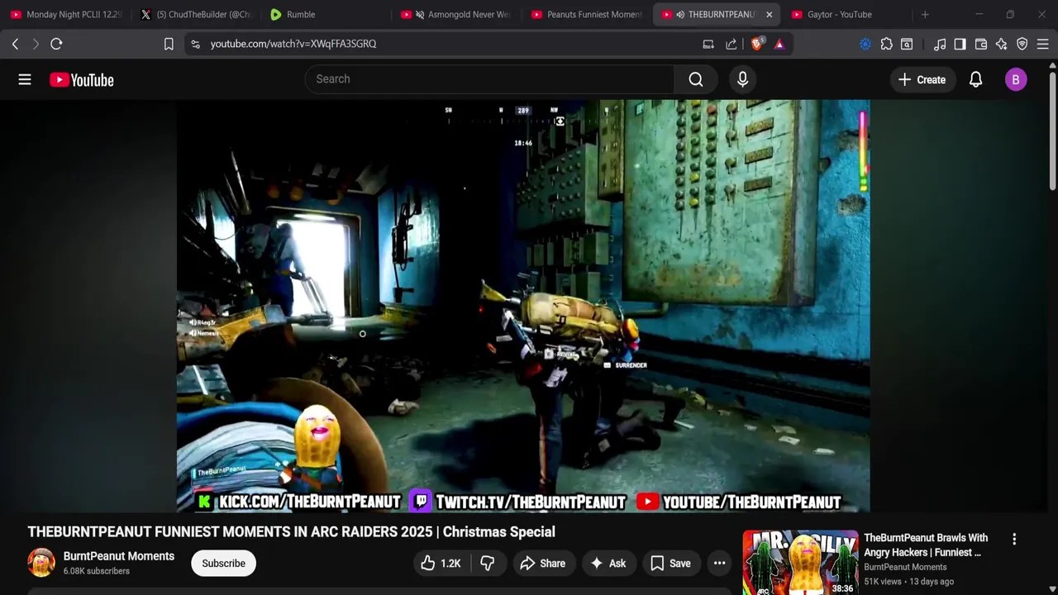Open site settings icon in address bar
1058x595 pixels.
pyautogui.click(x=195, y=44)
